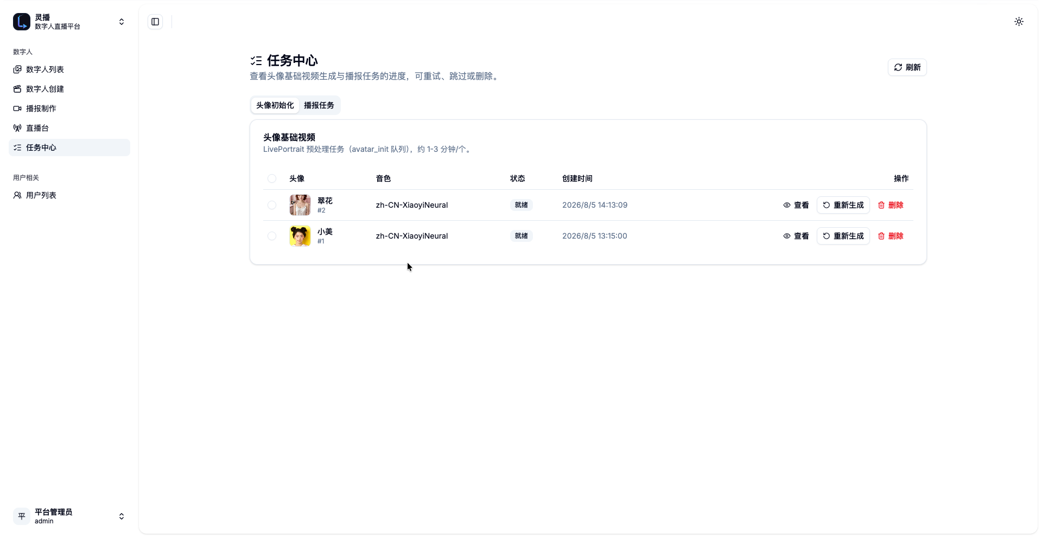Select the 小美 row checkbox
Viewport: 1042px width, 538px height.
272,236
